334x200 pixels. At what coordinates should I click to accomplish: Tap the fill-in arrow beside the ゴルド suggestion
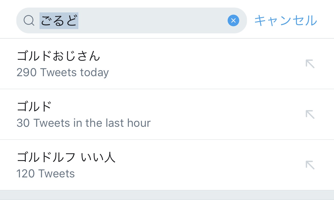point(310,114)
